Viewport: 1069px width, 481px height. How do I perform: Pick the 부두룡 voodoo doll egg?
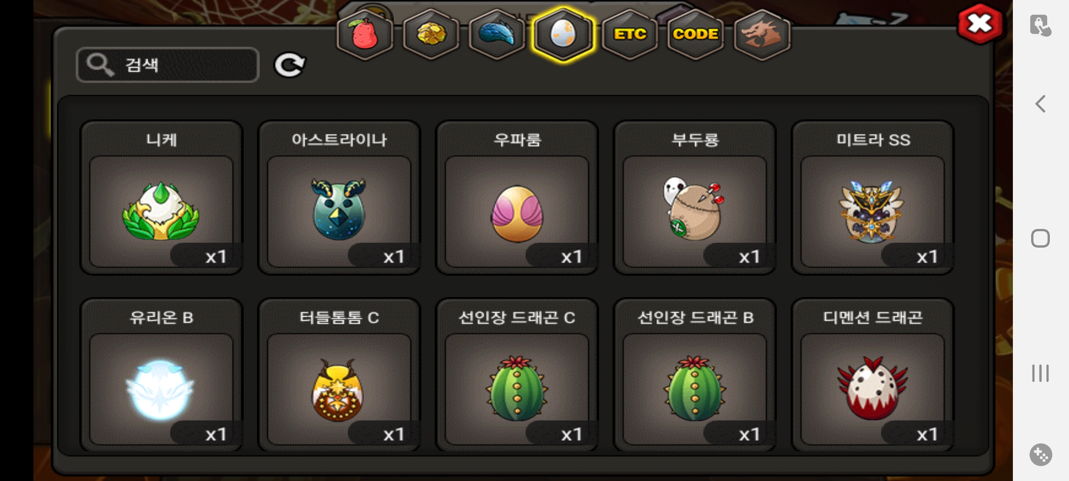[x=694, y=198]
